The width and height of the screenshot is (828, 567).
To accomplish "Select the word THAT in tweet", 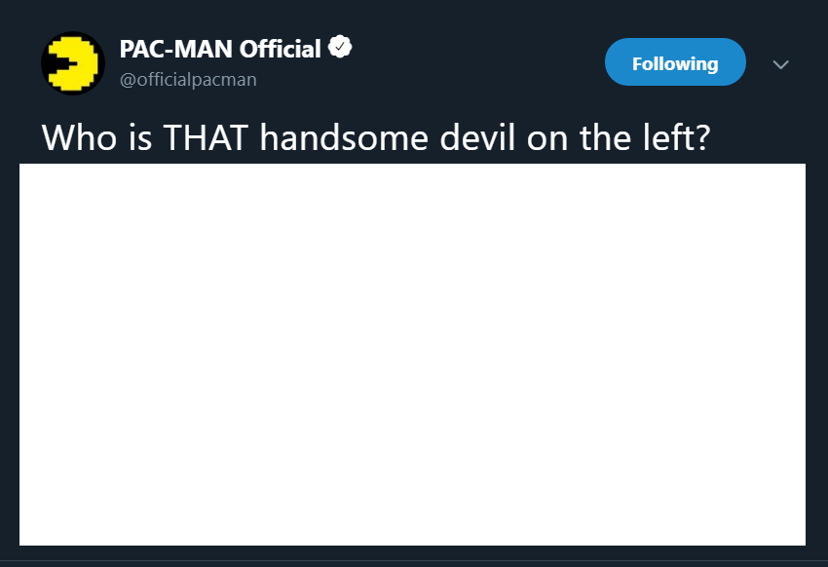I will tap(206, 137).
